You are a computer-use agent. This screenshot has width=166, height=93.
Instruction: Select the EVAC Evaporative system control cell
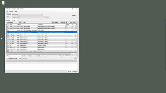[x=27, y=32]
